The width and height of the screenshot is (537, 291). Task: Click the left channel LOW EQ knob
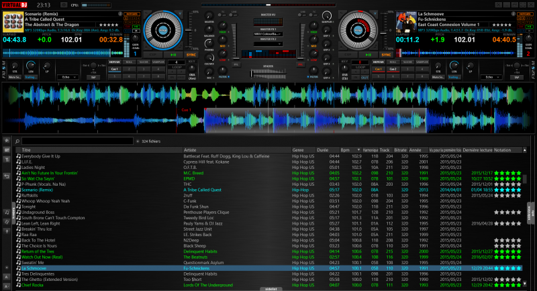pyautogui.click(x=223, y=54)
